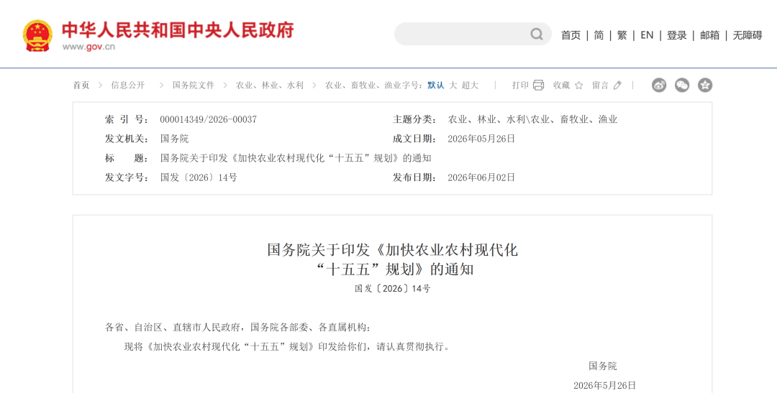Image resolution: width=777 pixels, height=393 pixels.
Task: Click the 标题 value in info table
Action: click(296, 158)
